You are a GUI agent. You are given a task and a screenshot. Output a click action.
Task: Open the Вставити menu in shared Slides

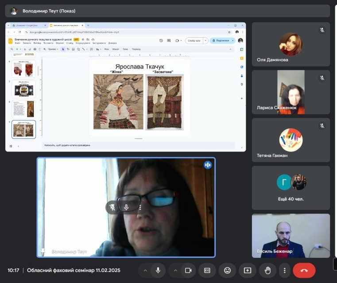[x=48, y=43]
